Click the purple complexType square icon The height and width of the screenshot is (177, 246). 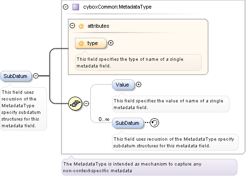[76, 7]
